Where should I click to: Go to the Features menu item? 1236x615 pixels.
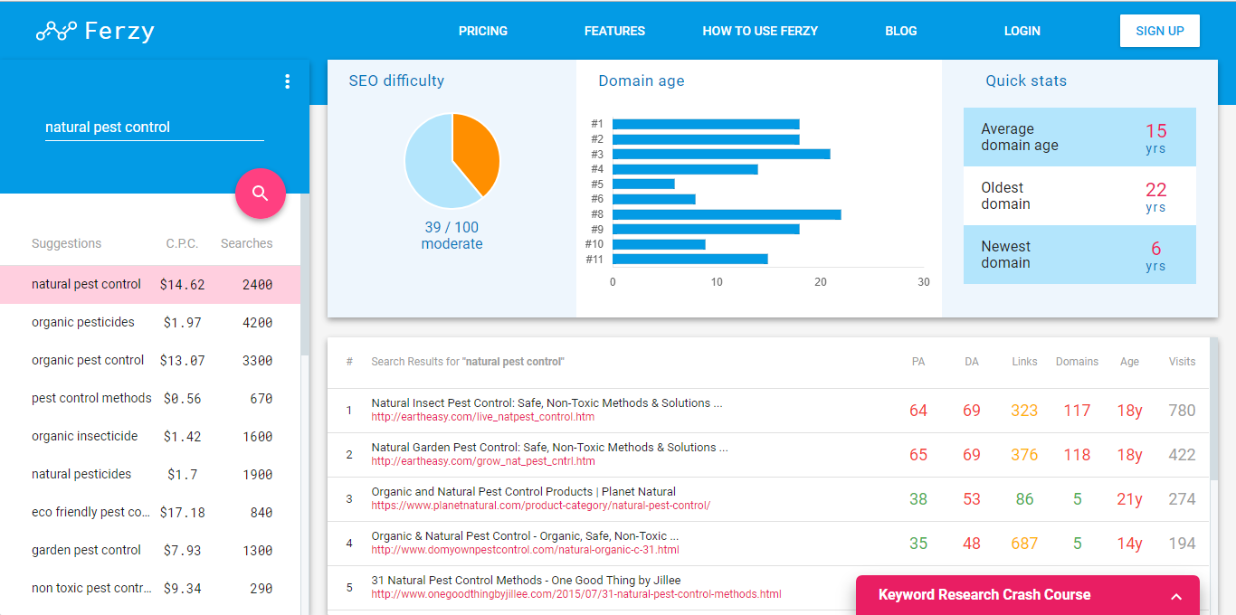(x=614, y=31)
